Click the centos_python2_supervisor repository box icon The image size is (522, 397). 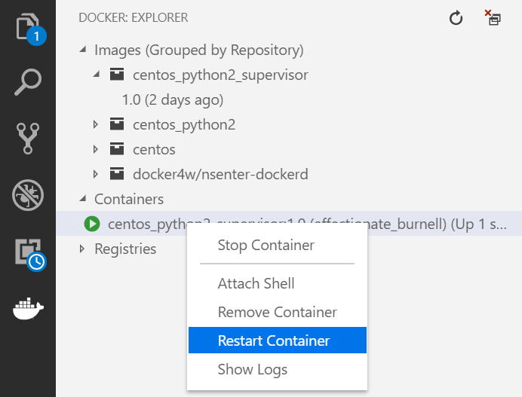pos(117,75)
